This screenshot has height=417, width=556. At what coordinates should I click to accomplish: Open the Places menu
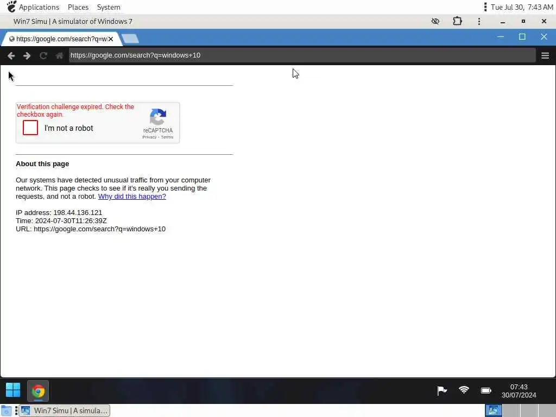78,7
